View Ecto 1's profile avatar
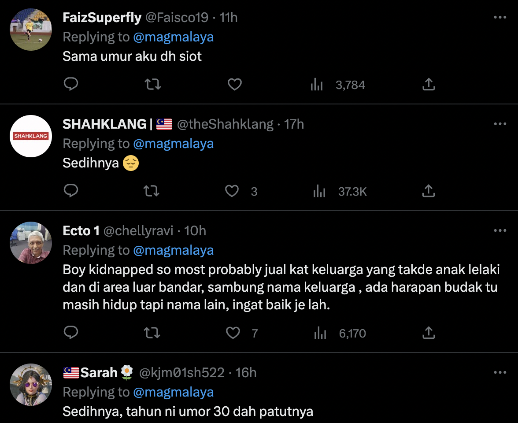Screen dimensions: 518x423 [31, 242]
